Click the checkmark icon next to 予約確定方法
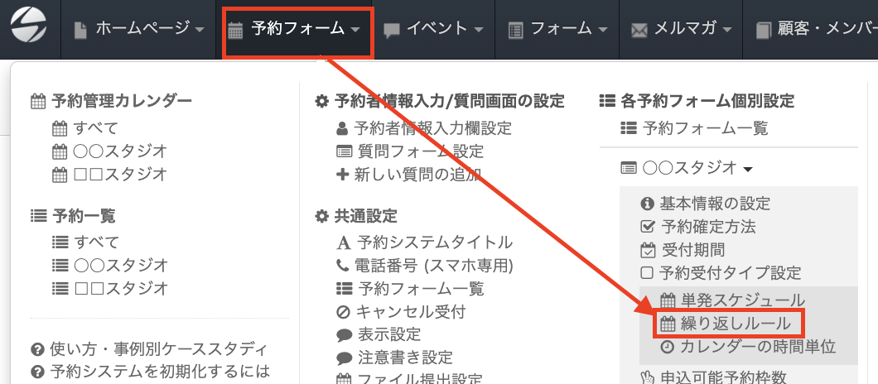This screenshot has width=878, height=384. 648,227
